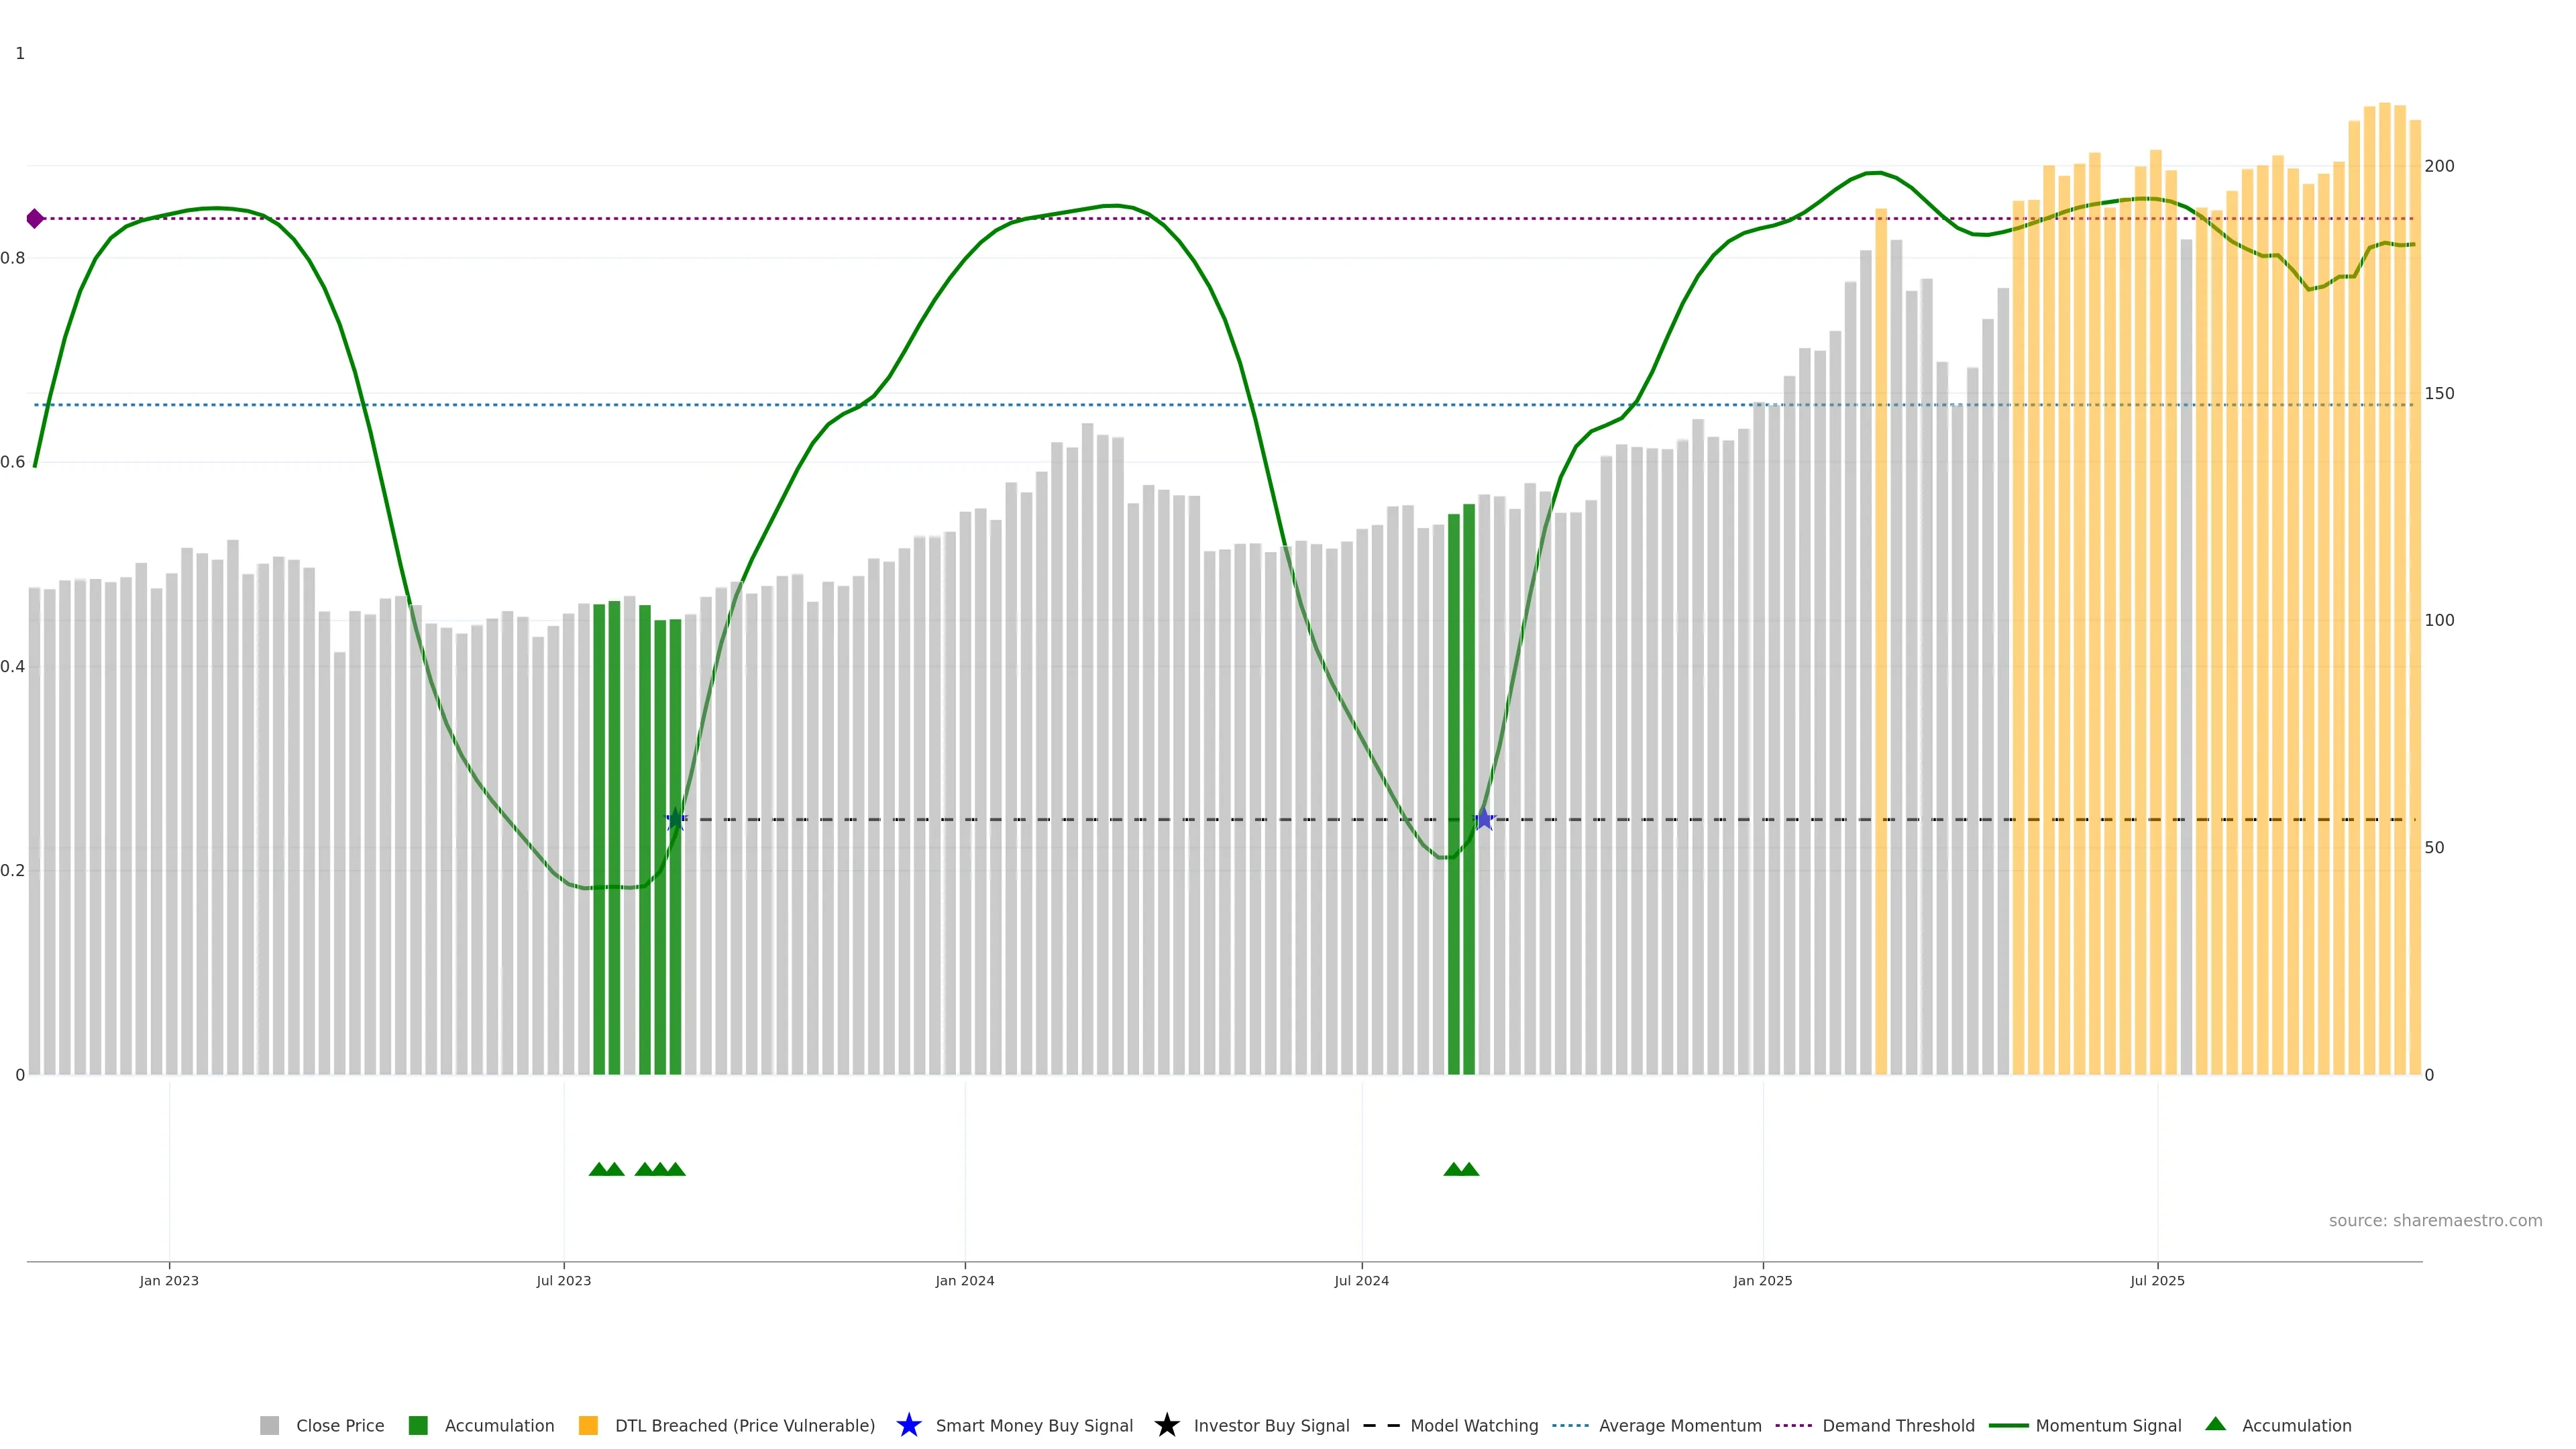Click the source: sharemaestro.com text
This screenshot has height=1449, width=2576.
[2435, 1220]
